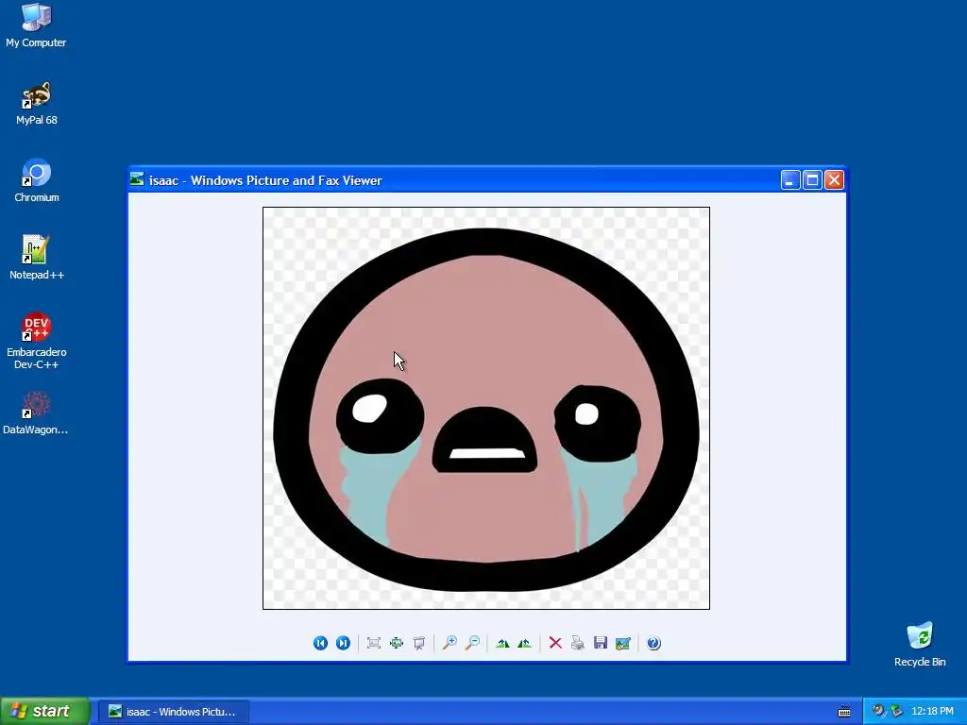
Task: Delete the image with red X
Action: pos(555,643)
